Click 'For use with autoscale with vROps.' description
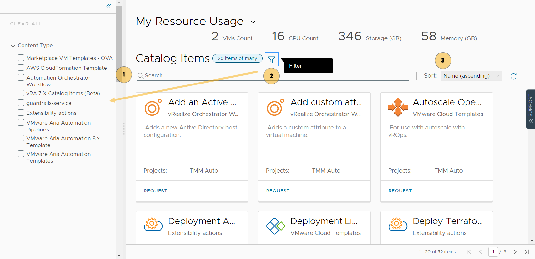 426,131
